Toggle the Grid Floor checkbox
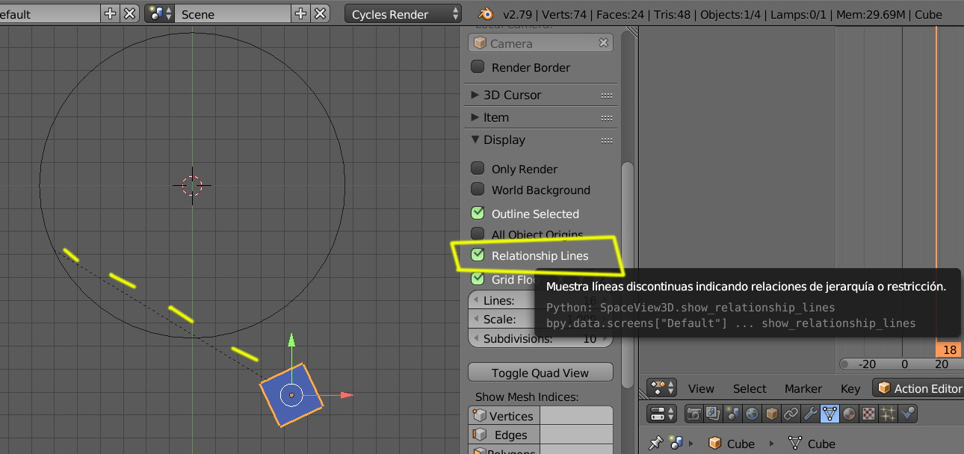This screenshot has width=964, height=454. point(478,279)
